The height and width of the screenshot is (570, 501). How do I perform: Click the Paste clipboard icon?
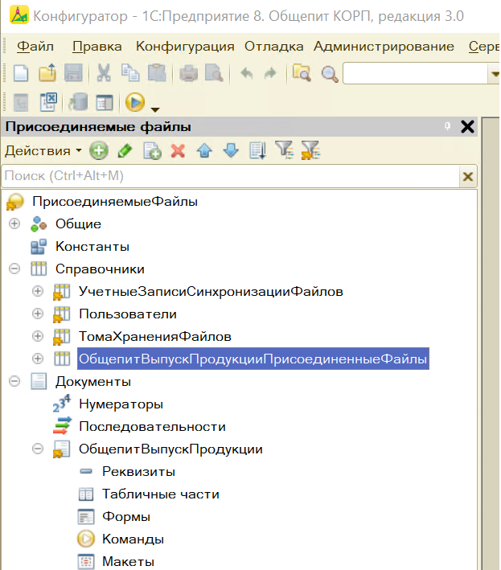[157, 72]
